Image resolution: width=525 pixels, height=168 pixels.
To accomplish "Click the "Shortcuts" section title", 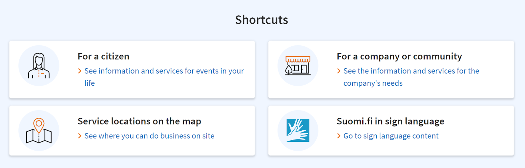I will (262, 20).
